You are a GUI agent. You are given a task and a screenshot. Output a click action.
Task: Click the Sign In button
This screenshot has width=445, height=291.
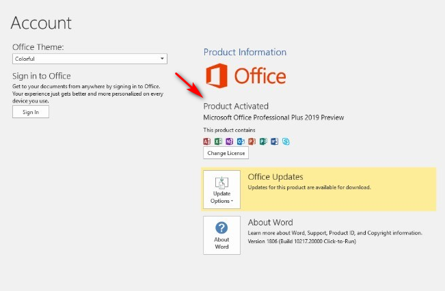coord(31,112)
